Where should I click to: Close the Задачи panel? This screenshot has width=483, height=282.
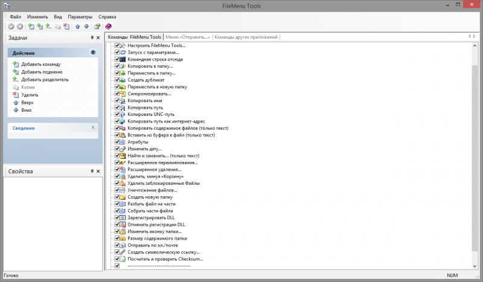pos(98,37)
